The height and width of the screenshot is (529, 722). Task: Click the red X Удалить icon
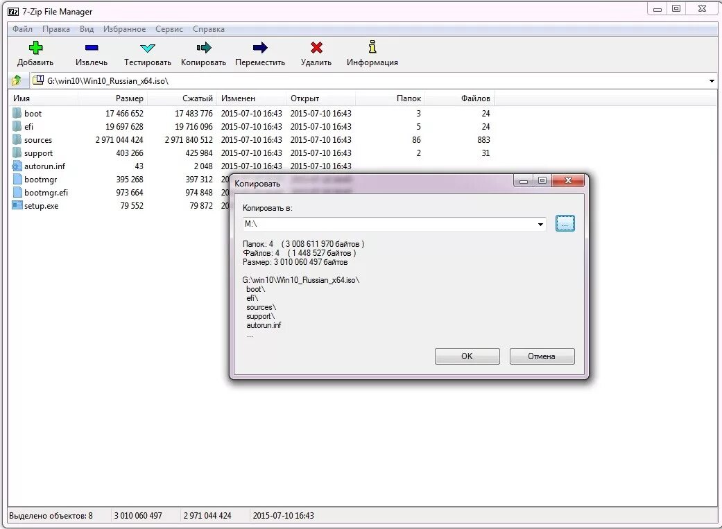pos(316,47)
